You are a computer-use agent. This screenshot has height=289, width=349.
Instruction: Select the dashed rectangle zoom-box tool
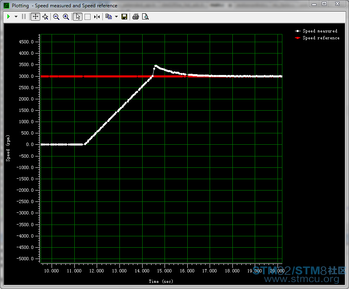click(x=87, y=17)
